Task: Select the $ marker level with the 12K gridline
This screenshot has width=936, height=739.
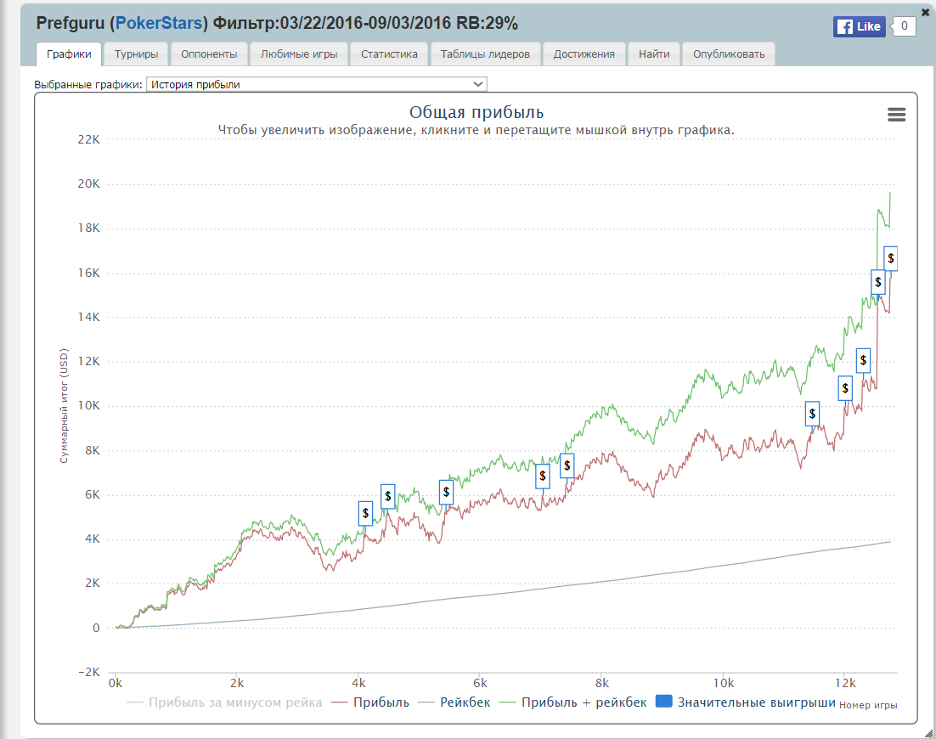Action: (x=863, y=360)
